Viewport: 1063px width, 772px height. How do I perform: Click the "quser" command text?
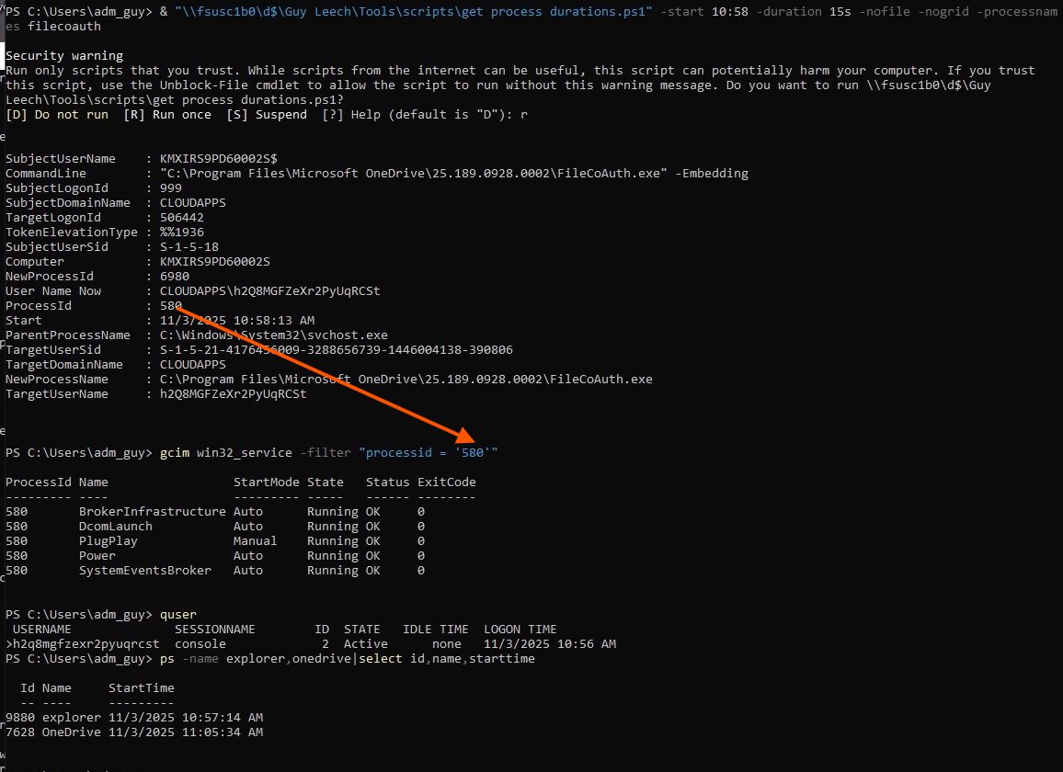click(x=178, y=615)
